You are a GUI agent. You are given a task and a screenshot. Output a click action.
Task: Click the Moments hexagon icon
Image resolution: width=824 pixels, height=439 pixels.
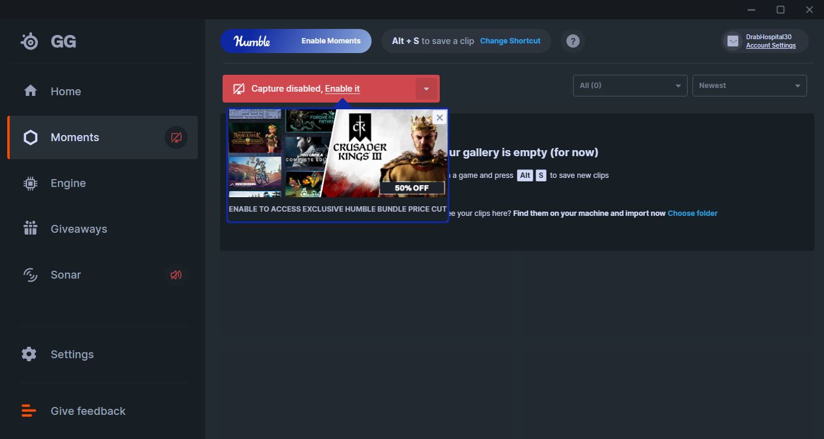(30, 137)
